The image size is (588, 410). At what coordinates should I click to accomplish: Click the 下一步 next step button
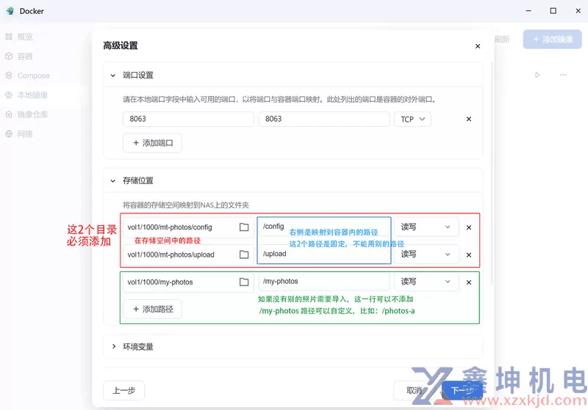coord(462,390)
